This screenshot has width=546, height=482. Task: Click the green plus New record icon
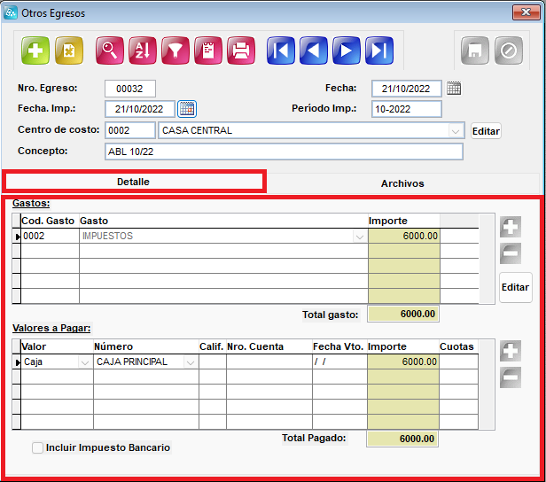pos(35,51)
